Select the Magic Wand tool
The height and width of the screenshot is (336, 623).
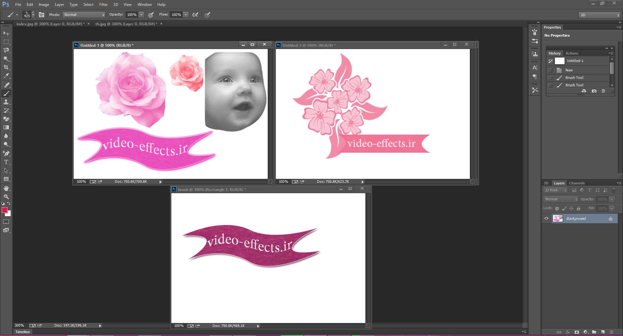coord(6,59)
